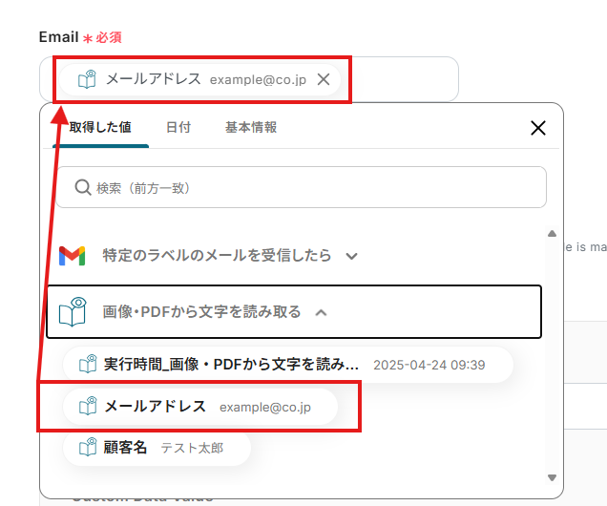Pick the 顧客名 テスト太郎 value
Screen dimensions: 607x506
[x=157, y=448]
